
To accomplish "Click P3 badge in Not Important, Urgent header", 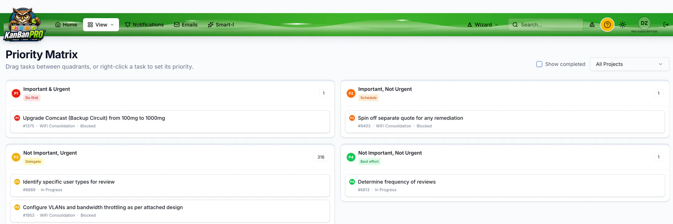I will (x=16, y=157).
